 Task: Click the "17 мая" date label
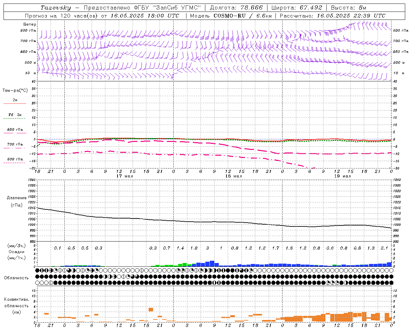[125, 176]
